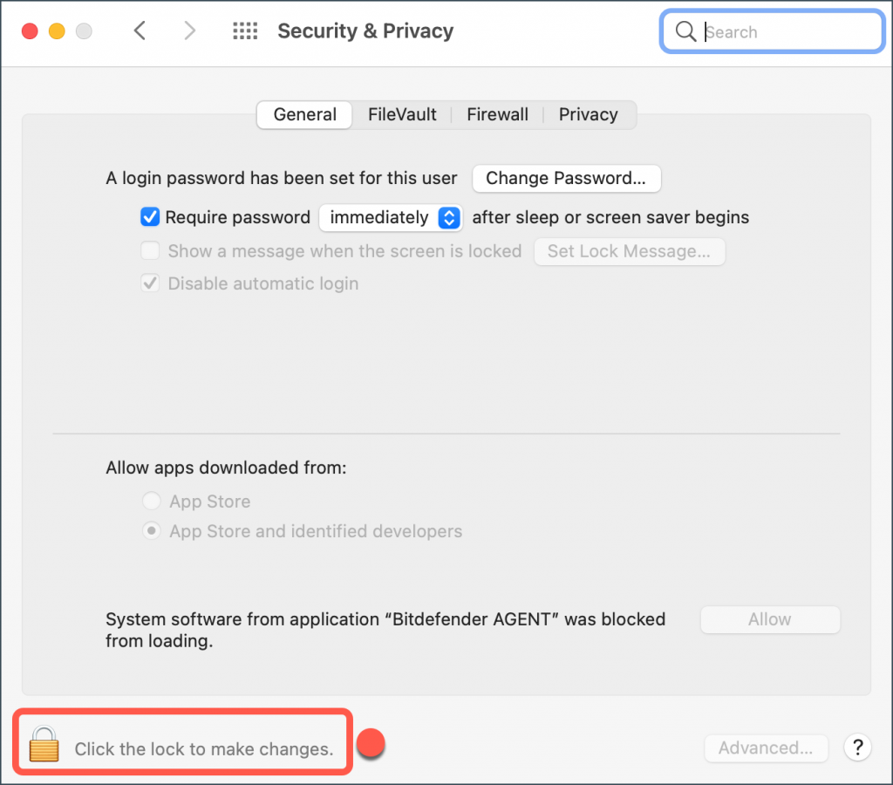Open help via the question mark icon
The image size is (893, 785).
pos(857,747)
